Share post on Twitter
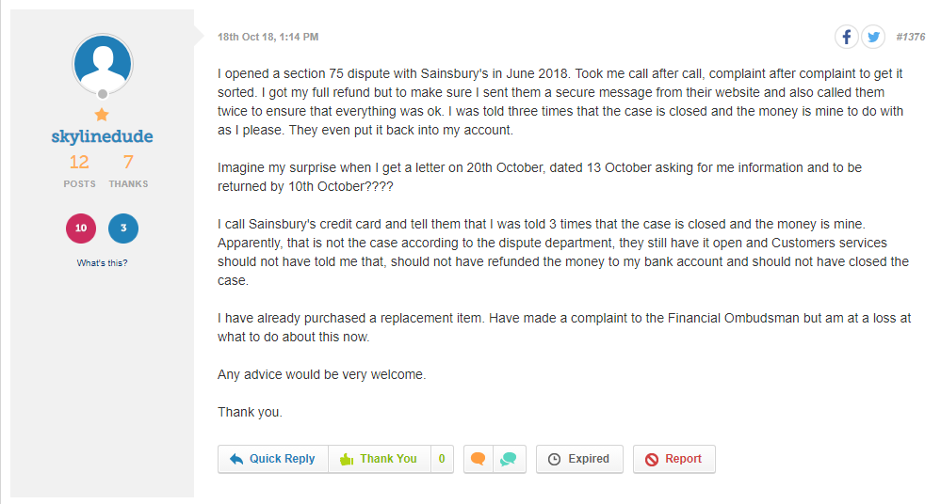The height and width of the screenshot is (504, 941). (873, 37)
